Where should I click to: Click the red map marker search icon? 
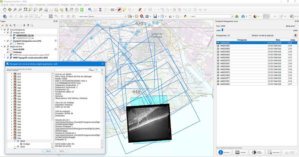pos(142,16)
